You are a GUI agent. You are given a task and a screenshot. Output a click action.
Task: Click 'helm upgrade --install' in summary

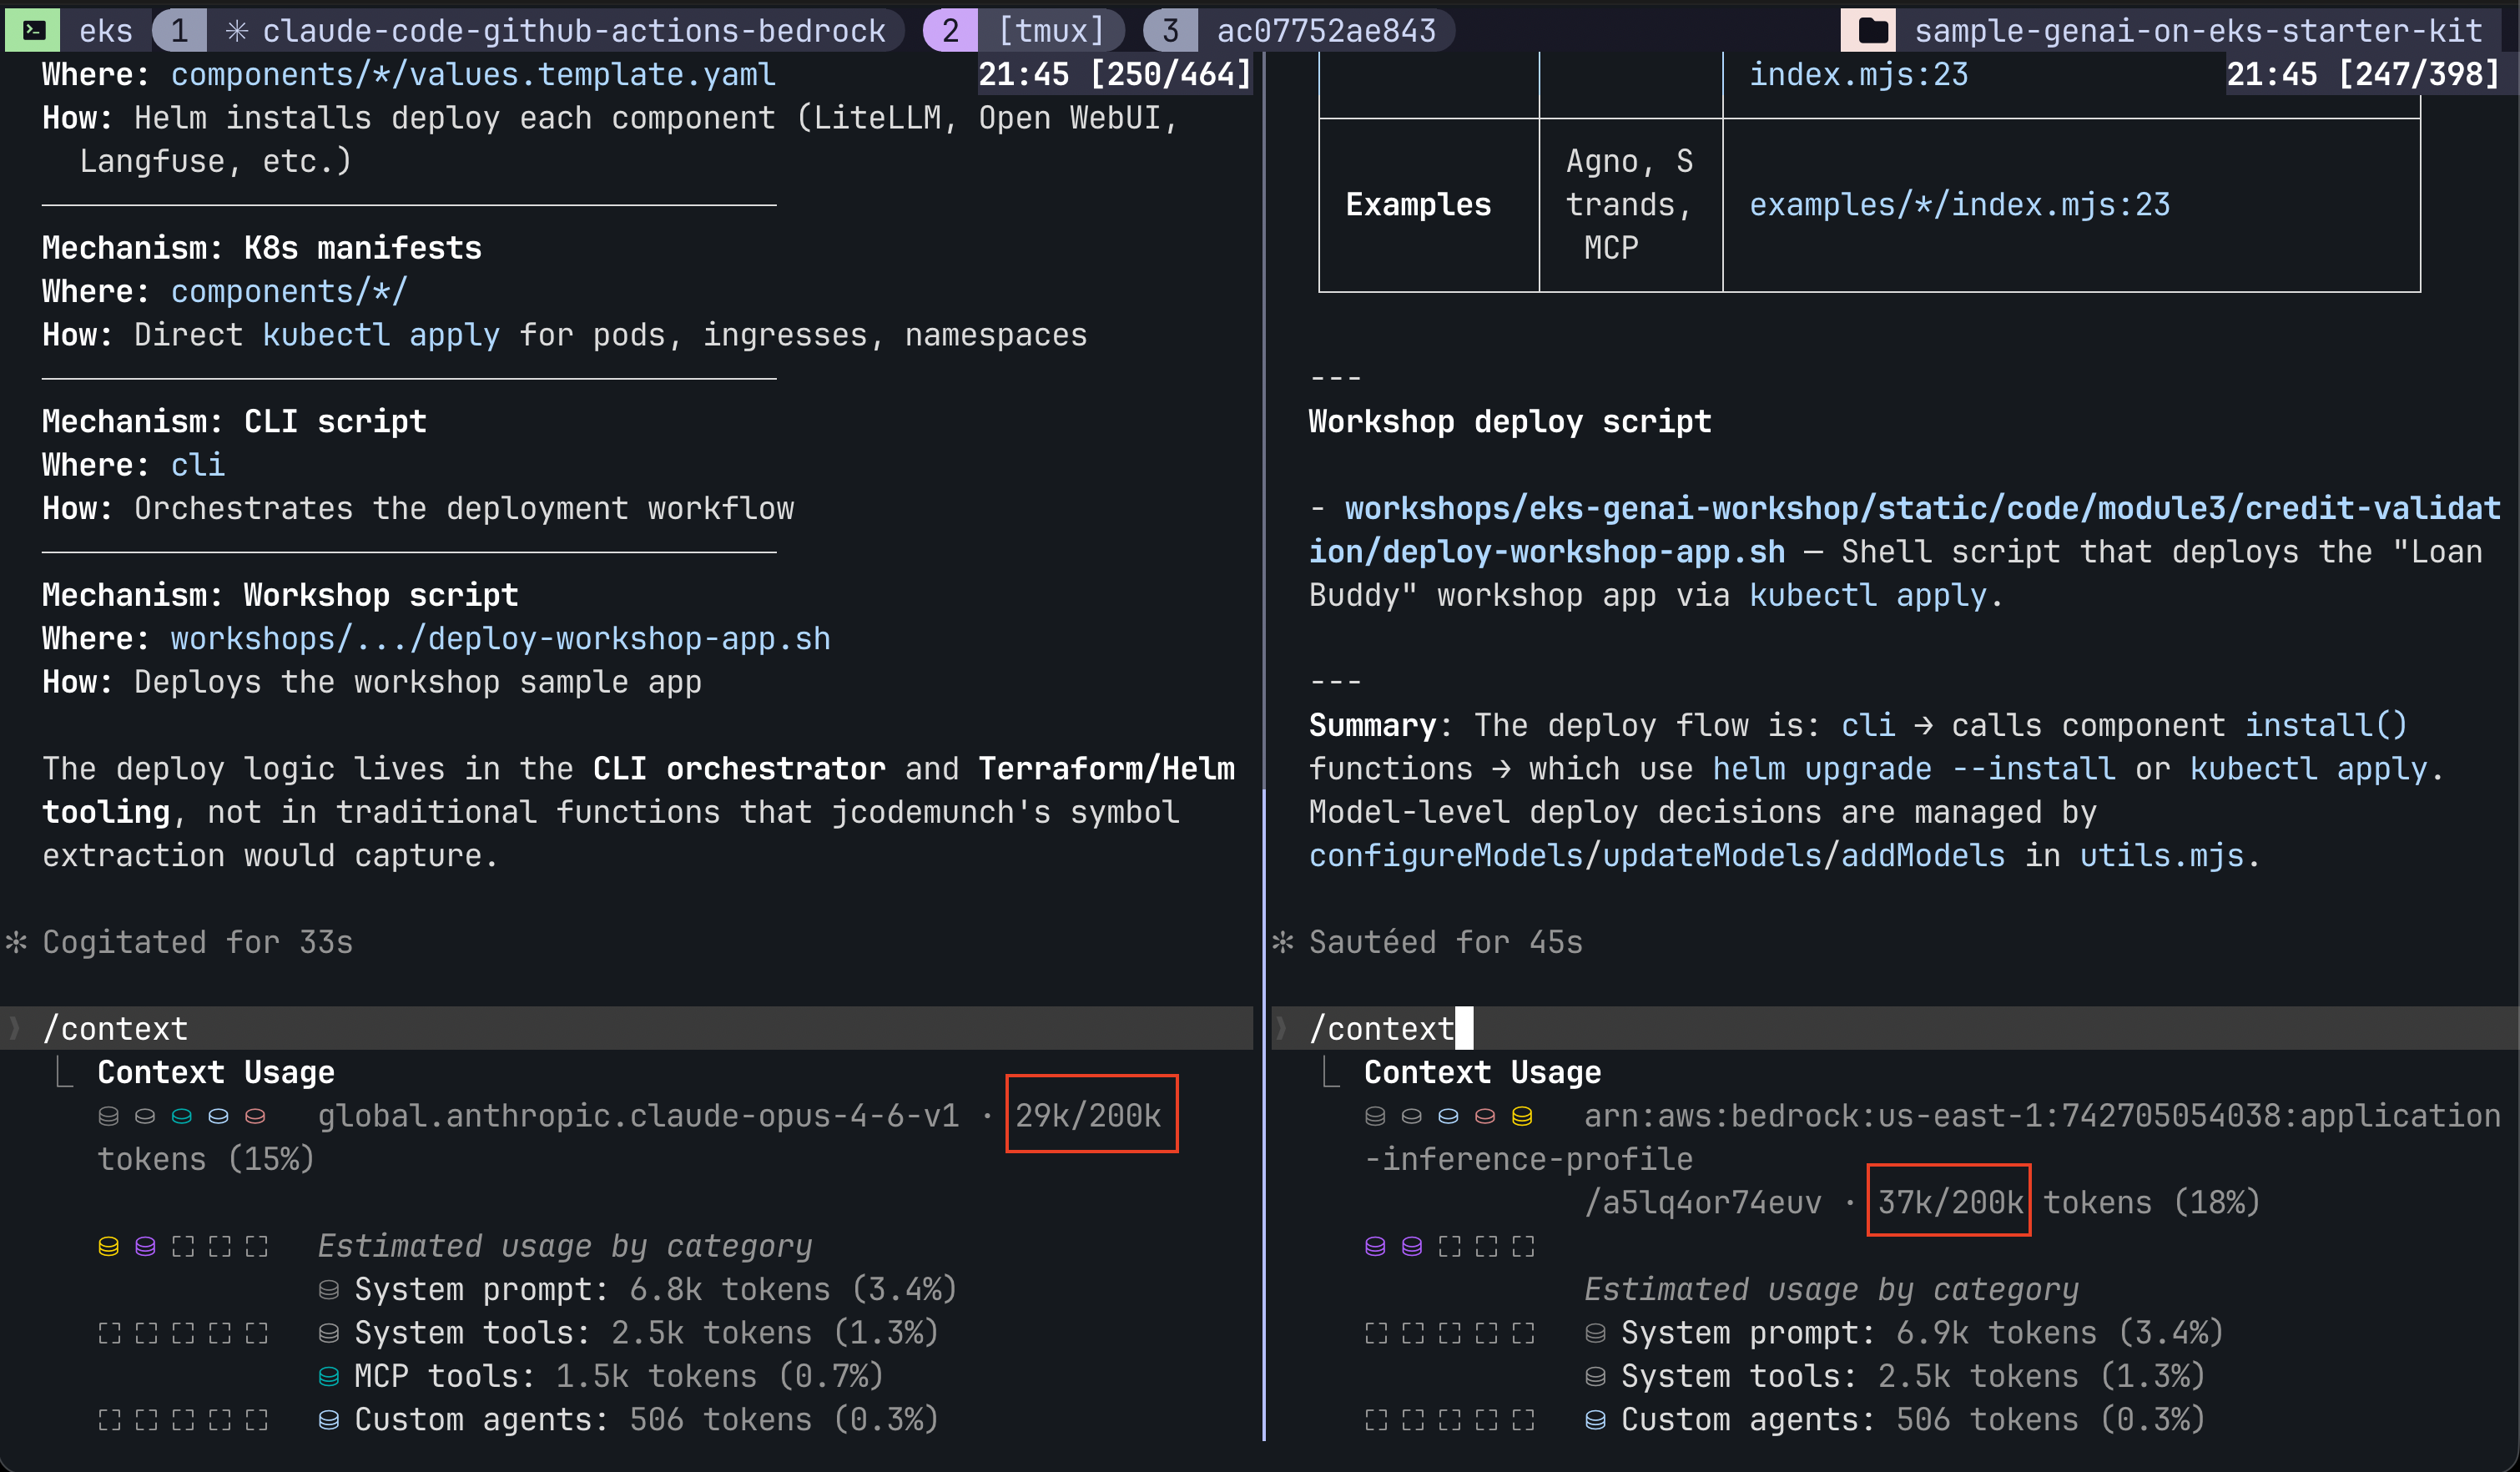click(1913, 769)
